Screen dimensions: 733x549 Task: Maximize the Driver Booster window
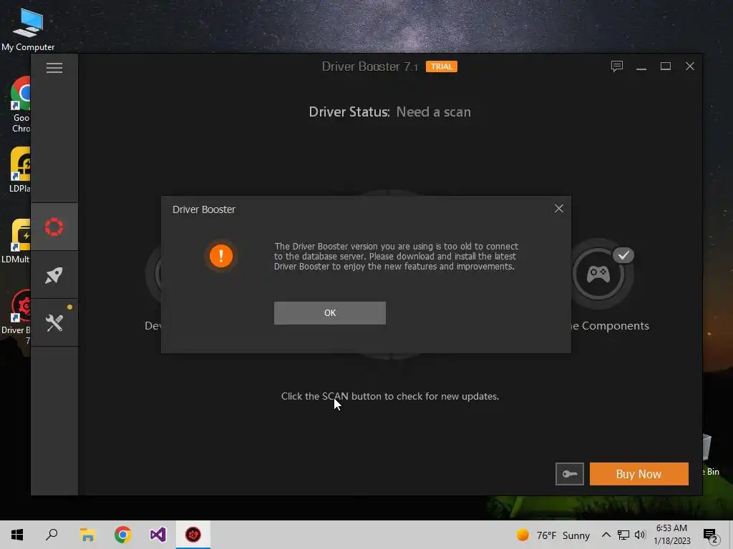point(666,66)
